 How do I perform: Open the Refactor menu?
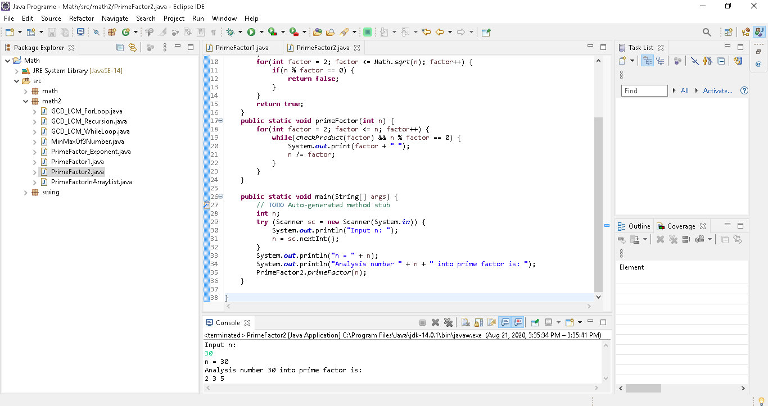(x=82, y=18)
